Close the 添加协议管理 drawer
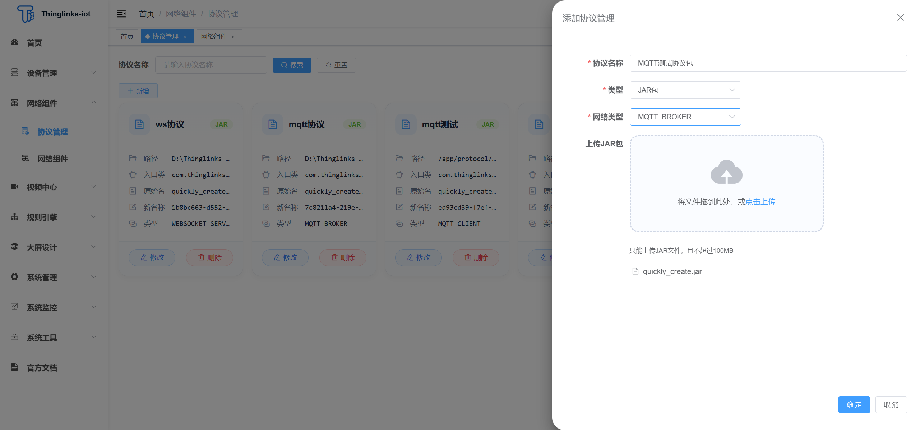Viewport: 920px width, 430px height. [900, 18]
